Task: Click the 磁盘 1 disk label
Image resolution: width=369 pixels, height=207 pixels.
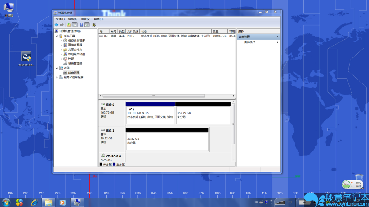Action: point(110,130)
